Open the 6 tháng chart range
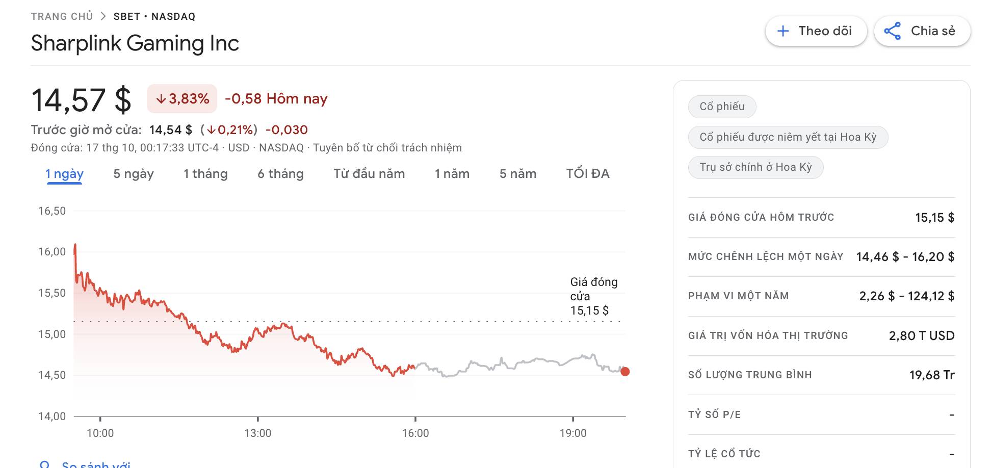The height and width of the screenshot is (468, 992). click(280, 174)
